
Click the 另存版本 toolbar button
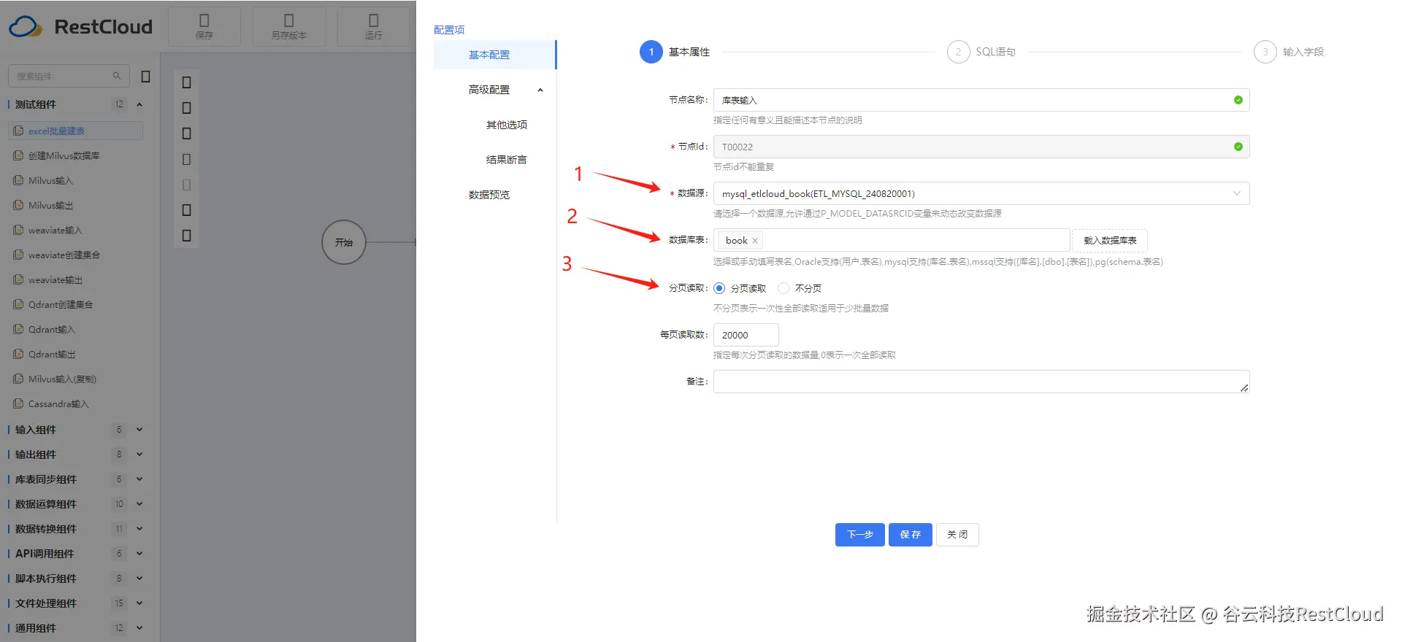[288, 26]
